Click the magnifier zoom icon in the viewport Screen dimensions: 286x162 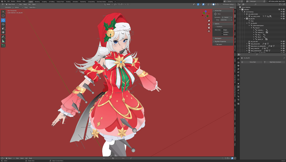click(209, 21)
